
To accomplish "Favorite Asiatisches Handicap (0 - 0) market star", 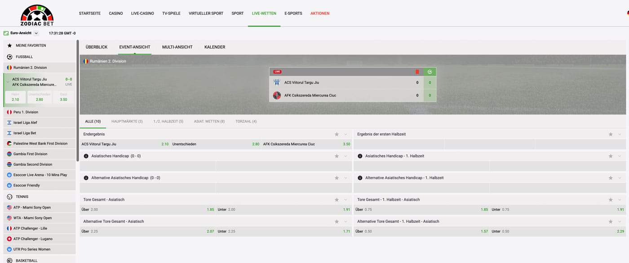I will 337,156.
